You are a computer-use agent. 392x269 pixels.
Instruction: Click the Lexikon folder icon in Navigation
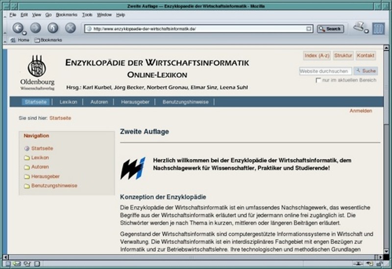[27, 158]
